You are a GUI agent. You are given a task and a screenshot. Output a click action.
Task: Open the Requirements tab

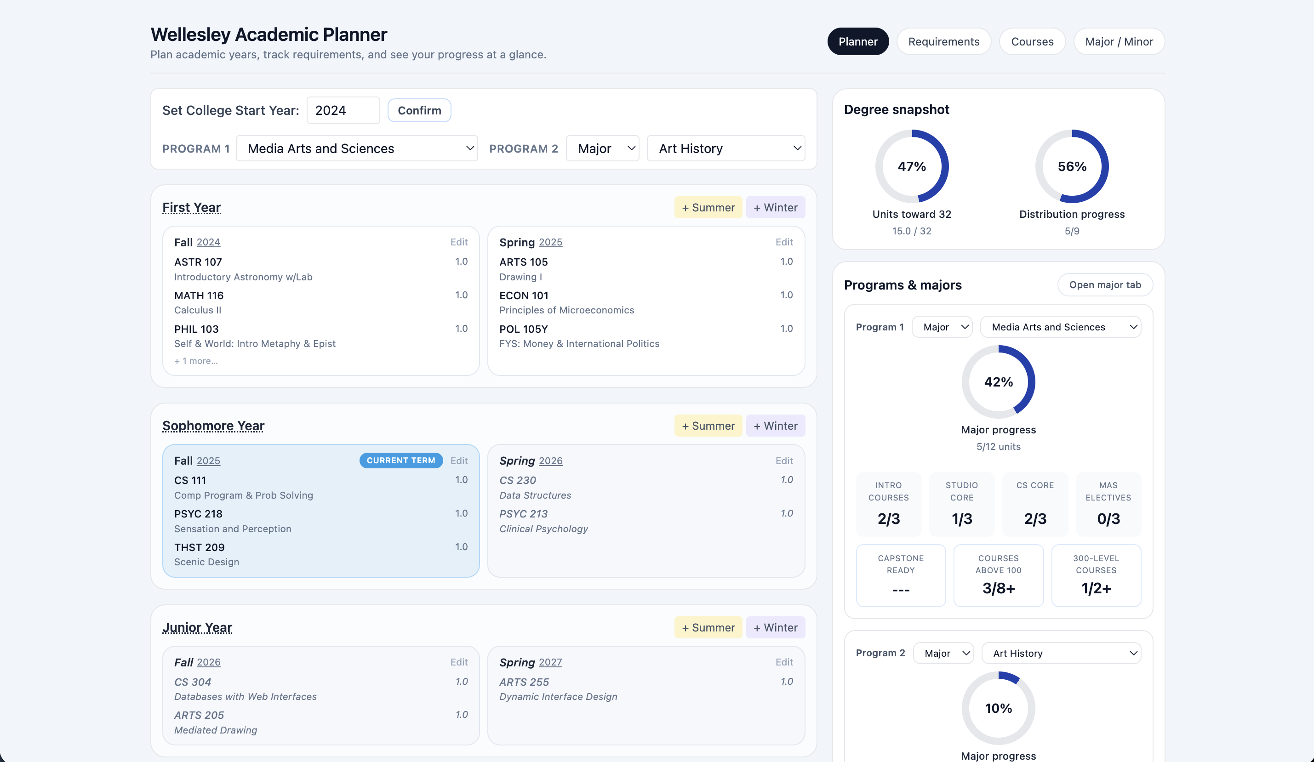click(x=943, y=42)
